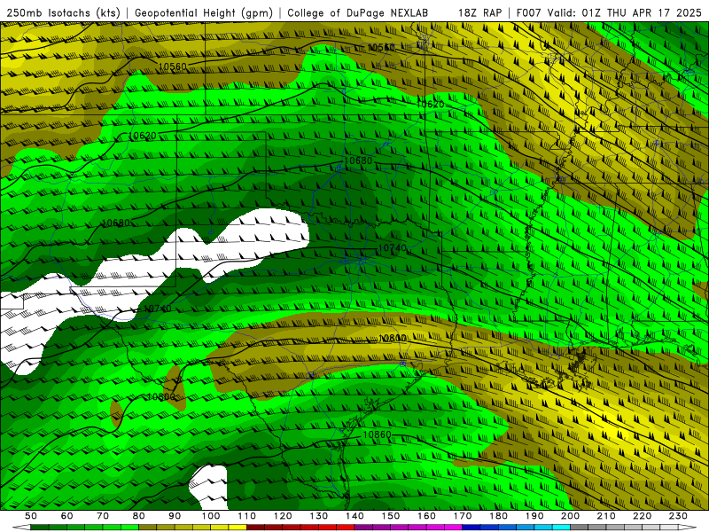This screenshot has width=709, height=532.
Task: Click the bright yellow swatch left of 110
Action: [238, 528]
